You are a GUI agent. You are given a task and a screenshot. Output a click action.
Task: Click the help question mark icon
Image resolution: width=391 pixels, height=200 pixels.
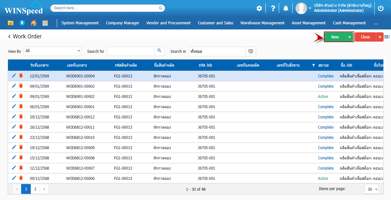coord(273,8)
